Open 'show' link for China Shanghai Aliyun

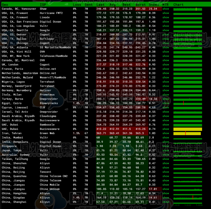click(166, 202)
